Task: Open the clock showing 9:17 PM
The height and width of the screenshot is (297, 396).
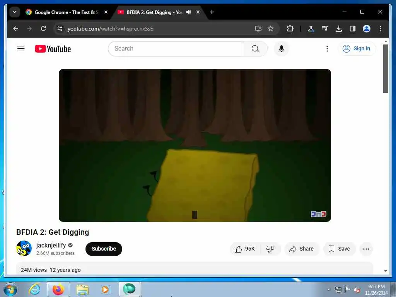Action: tap(376, 290)
